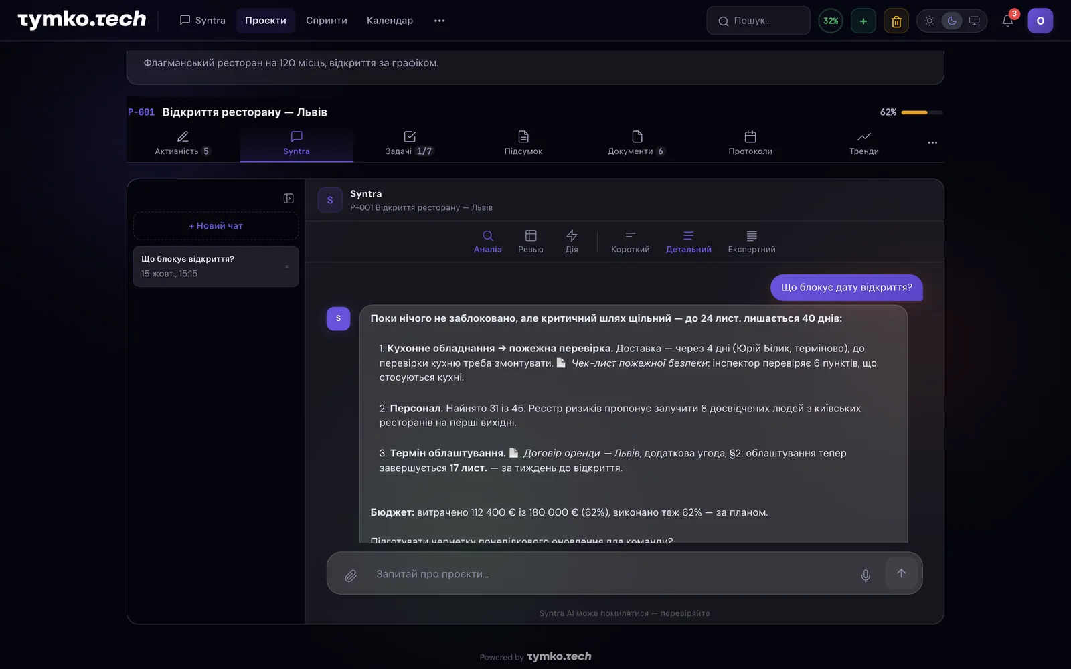Viewport: 1071px width, 669px height.
Task: Switch to the Задачі tab
Action: (x=410, y=143)
